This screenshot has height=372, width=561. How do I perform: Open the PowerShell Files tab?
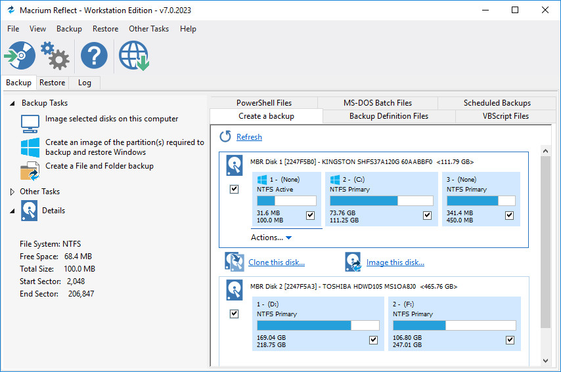(264, 103)
